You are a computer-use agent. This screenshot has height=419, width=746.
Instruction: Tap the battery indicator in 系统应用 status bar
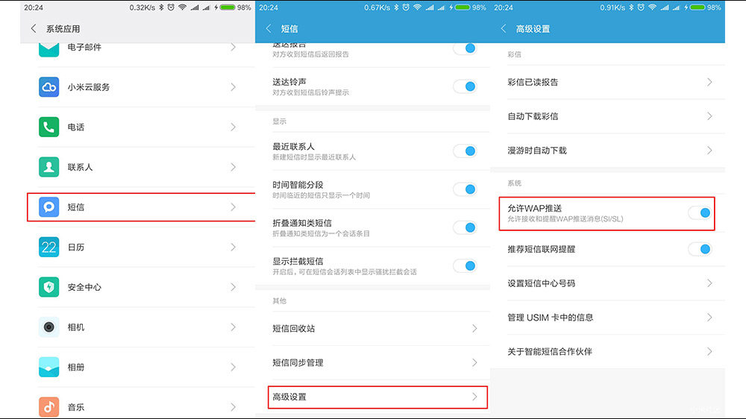(227, 7)
